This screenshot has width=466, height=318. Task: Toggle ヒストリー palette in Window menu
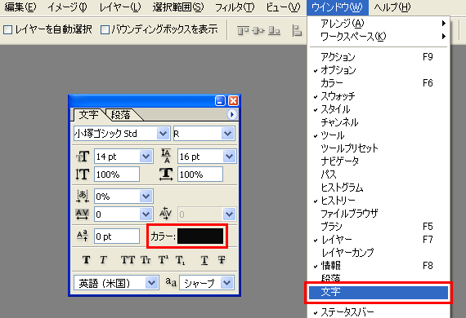coord(338,201)
